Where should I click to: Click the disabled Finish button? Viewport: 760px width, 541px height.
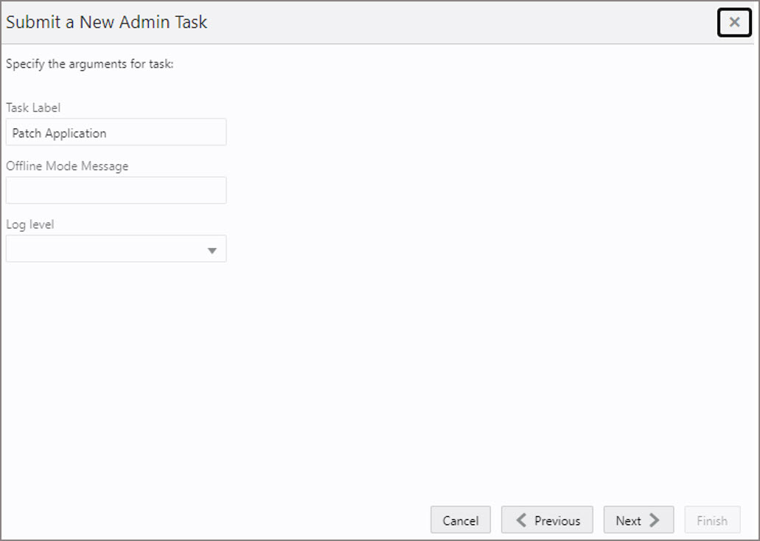tap(712, 520)
